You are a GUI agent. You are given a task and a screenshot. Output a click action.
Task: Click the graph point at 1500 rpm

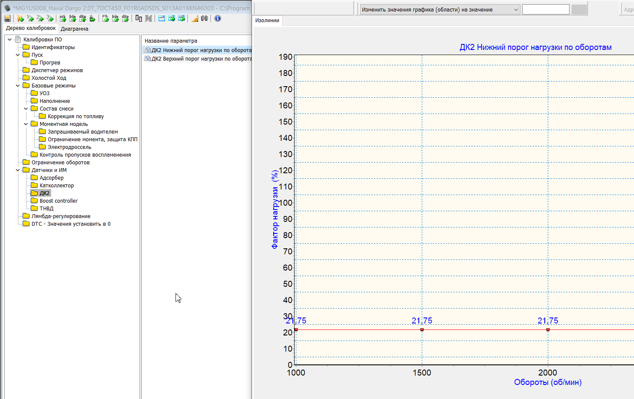pyautogui.click(x=422, y=330)
